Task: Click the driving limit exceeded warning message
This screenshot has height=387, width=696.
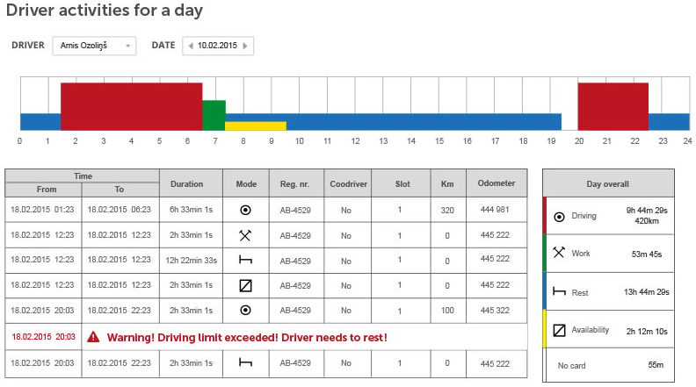Action: 247,337
